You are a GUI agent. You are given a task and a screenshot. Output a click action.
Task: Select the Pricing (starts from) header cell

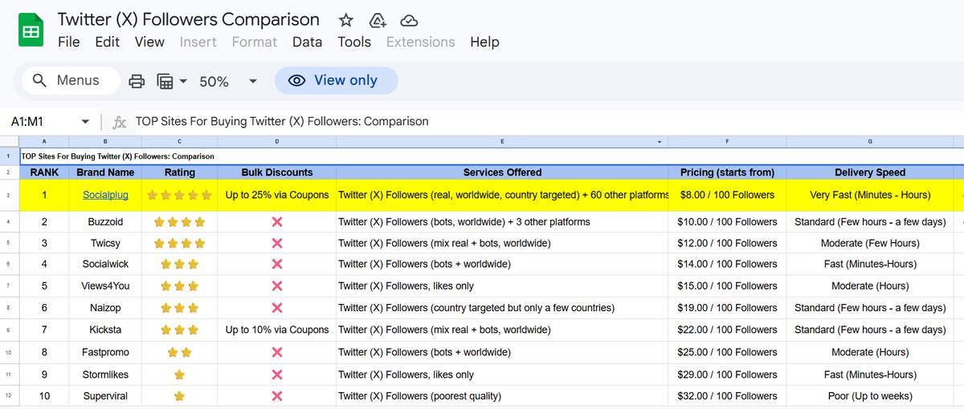(727, 172)
